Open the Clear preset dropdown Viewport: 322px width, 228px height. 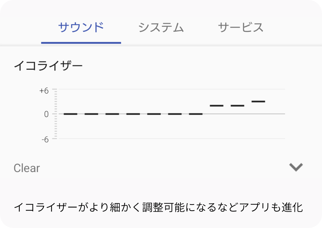27,168
